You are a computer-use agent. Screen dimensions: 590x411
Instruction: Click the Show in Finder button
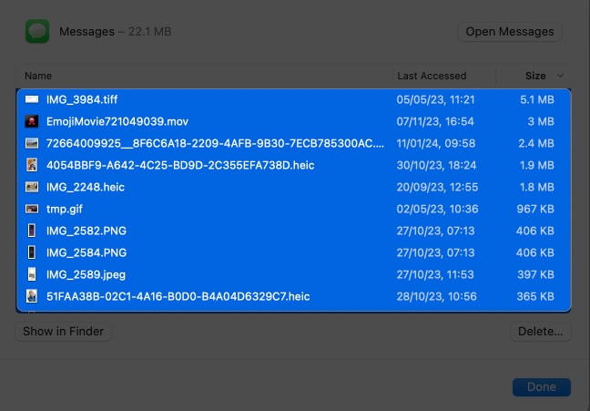click(63, 332)
